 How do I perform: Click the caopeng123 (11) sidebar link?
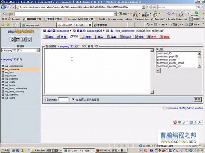pos(11,59)
